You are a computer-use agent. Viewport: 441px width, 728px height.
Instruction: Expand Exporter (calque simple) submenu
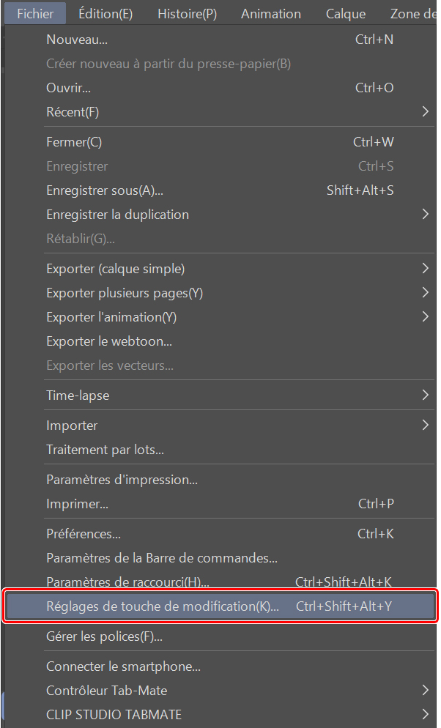[115, 269]
